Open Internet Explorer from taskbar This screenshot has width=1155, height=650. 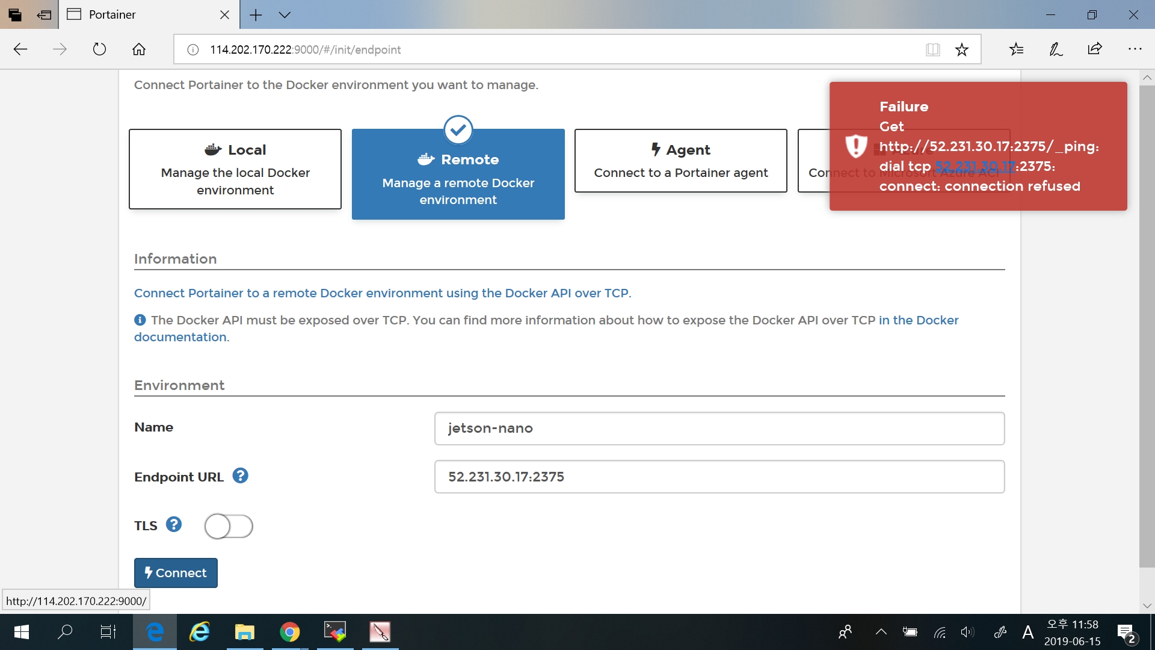(199, 632)
